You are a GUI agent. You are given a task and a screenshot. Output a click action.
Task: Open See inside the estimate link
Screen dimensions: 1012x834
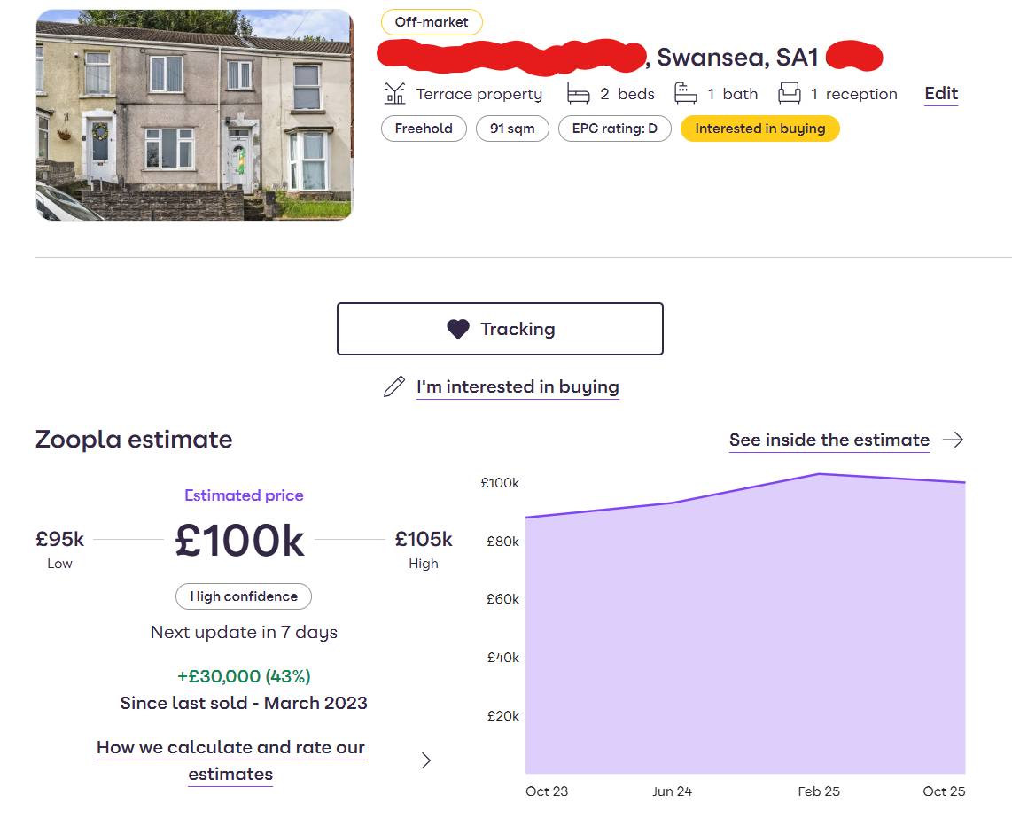tap(829, 440)
